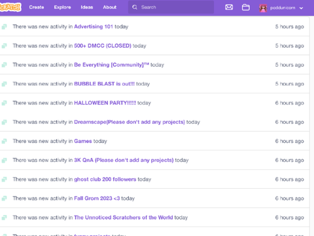
Task: Open ghost club 200 followers studio
Action: click(x=105, y=179)
